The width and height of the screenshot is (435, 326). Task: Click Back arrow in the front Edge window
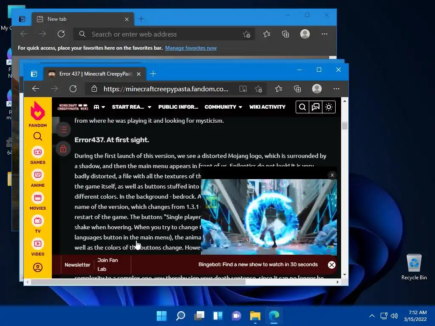coord(36,89)
